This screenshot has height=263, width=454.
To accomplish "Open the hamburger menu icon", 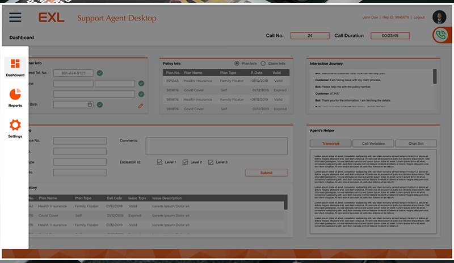I will coord(15,17).
